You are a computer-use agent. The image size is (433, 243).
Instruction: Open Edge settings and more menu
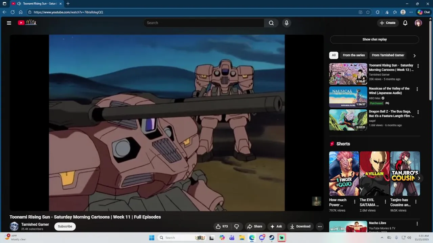click(411, 12)
